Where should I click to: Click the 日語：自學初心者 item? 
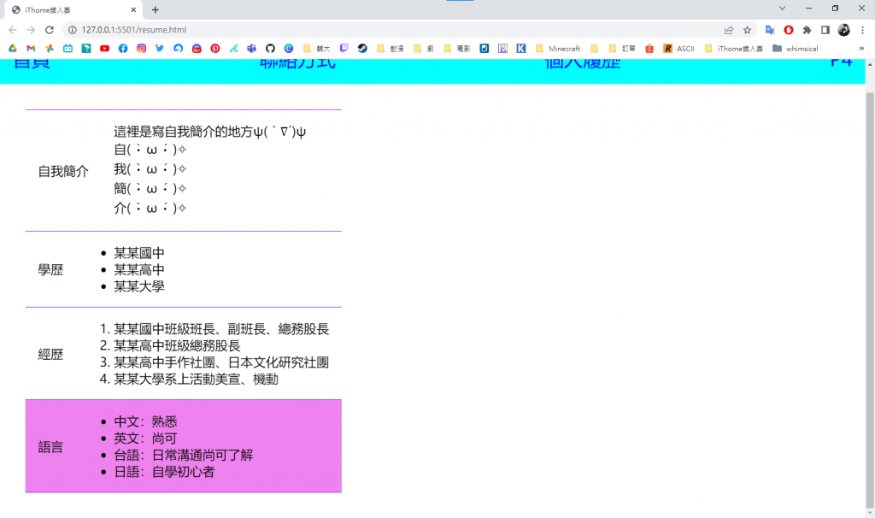coord(164,472)
